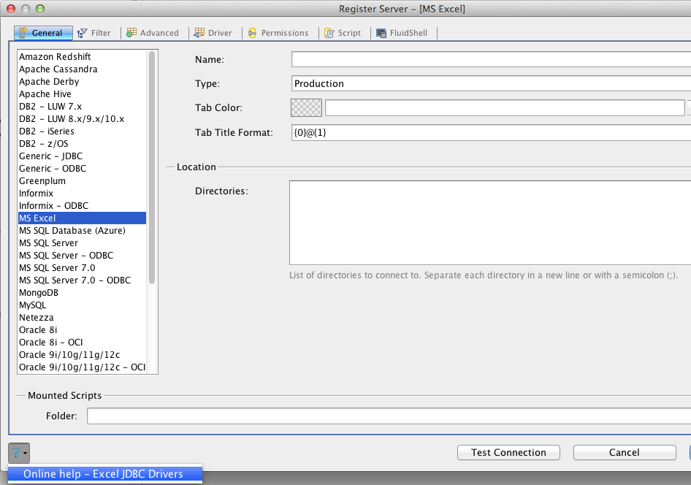Viewport: 691px width, 485px height.
Task: Choose Online help – Excel JDBC Drivers
Action: 105,474
